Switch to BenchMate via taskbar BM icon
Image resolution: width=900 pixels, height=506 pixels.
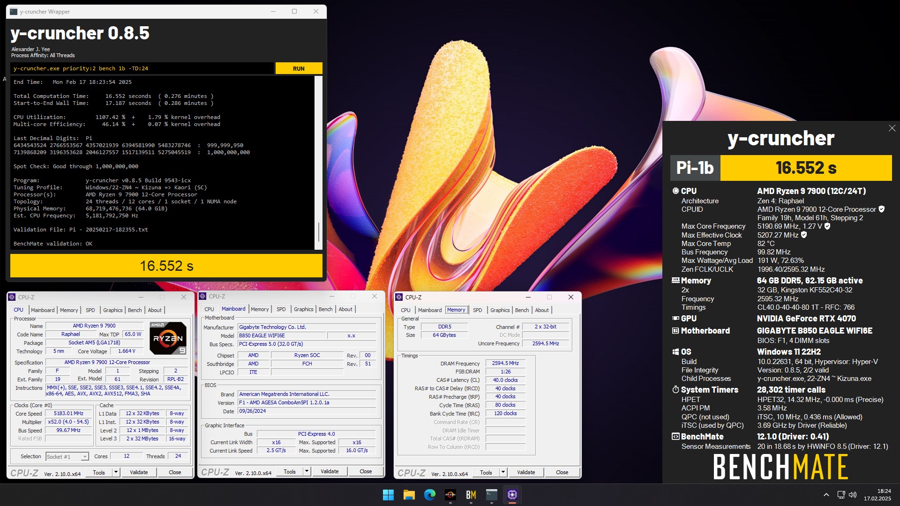471,495
